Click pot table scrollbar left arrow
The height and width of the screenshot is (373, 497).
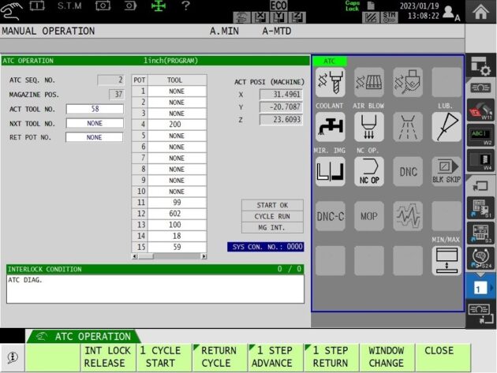(x=135, y=256)
